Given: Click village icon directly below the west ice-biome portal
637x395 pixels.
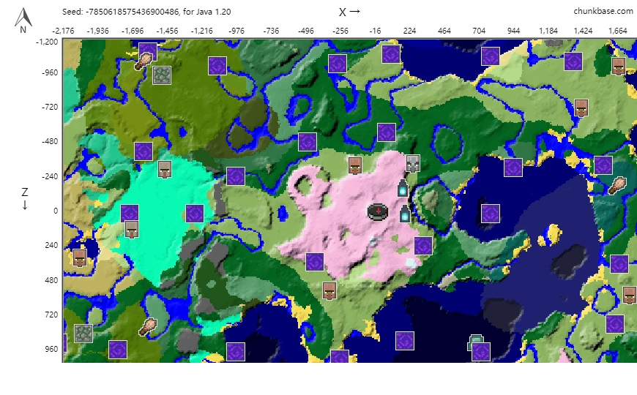Looking at the screenshot, I should tap(131, 230).
